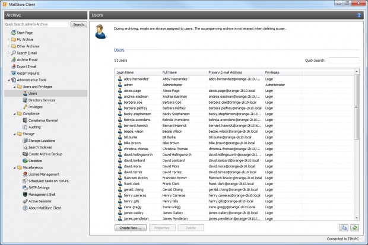Open the Storage Locations icon
This screenshot has width=368, height=245.
click(x=25, y=141)
